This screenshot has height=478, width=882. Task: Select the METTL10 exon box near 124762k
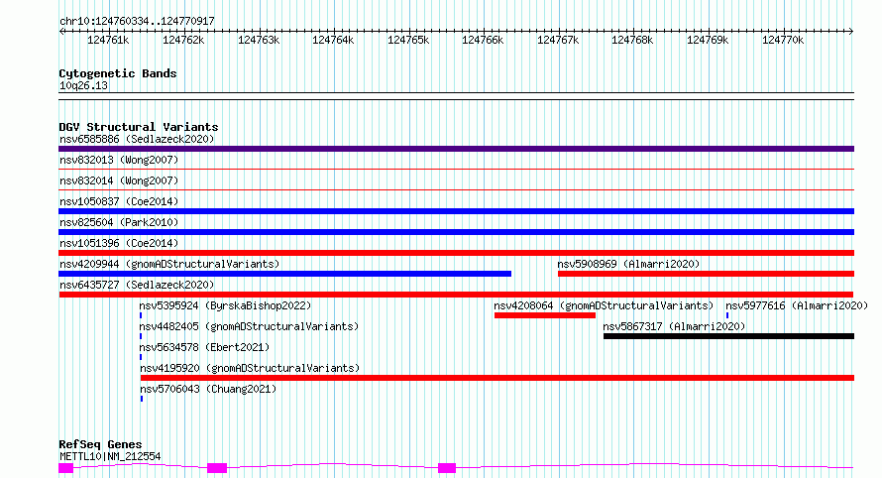click(217, 468)
